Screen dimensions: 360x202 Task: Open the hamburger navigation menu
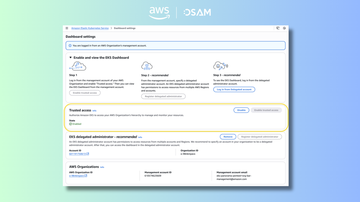[x=67, y=28]
